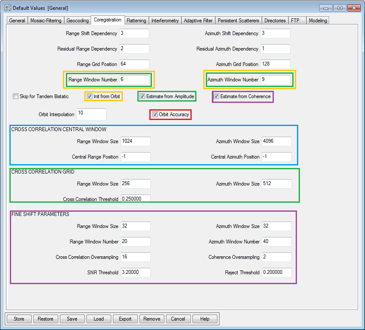Click the Orbit Interpolation value box
The image size is (365, 330).
tap(91, 114)
